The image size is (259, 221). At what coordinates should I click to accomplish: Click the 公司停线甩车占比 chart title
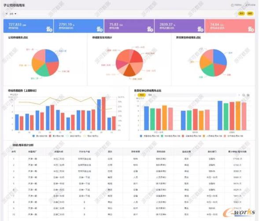[18, 38]
